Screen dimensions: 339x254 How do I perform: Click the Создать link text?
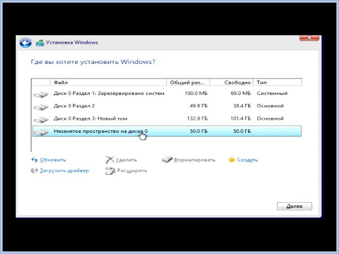[247, 160]
